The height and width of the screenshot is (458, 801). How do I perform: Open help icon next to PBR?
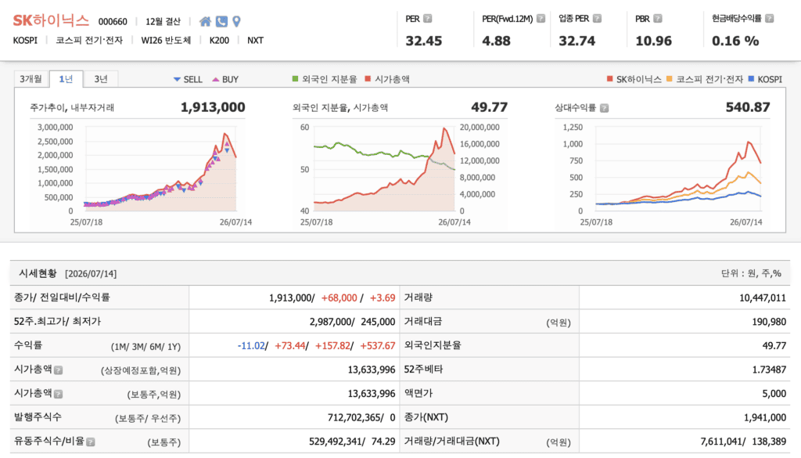(658, 19)
